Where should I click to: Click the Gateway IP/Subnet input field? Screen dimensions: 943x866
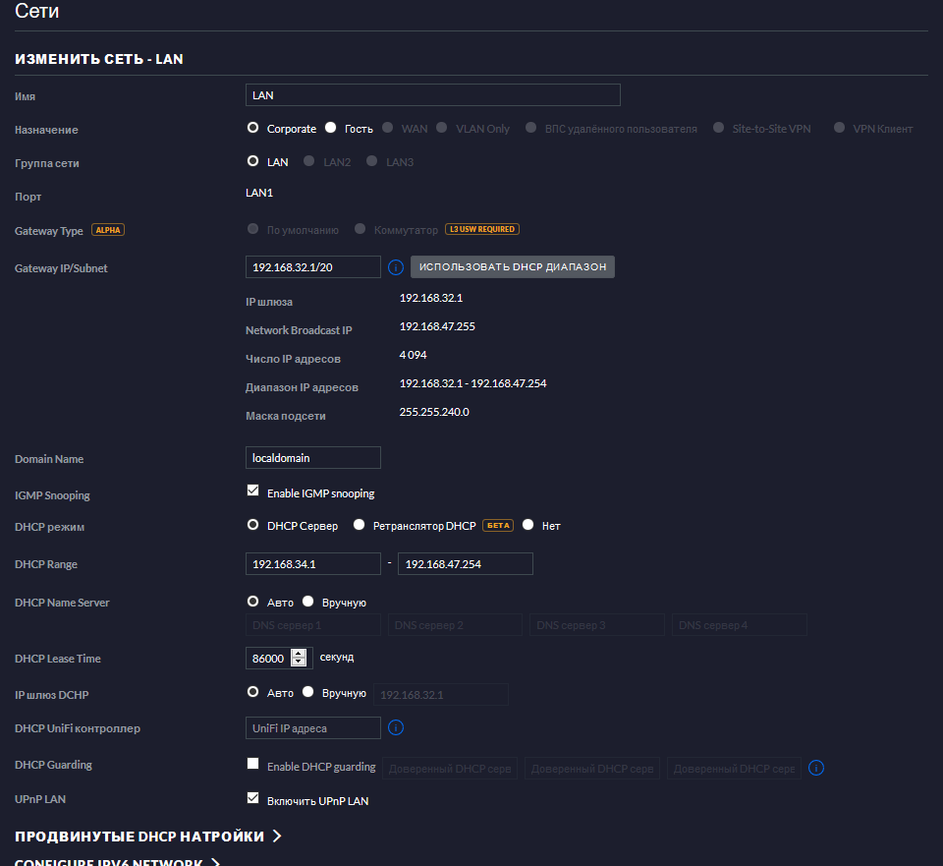point(312,267)
